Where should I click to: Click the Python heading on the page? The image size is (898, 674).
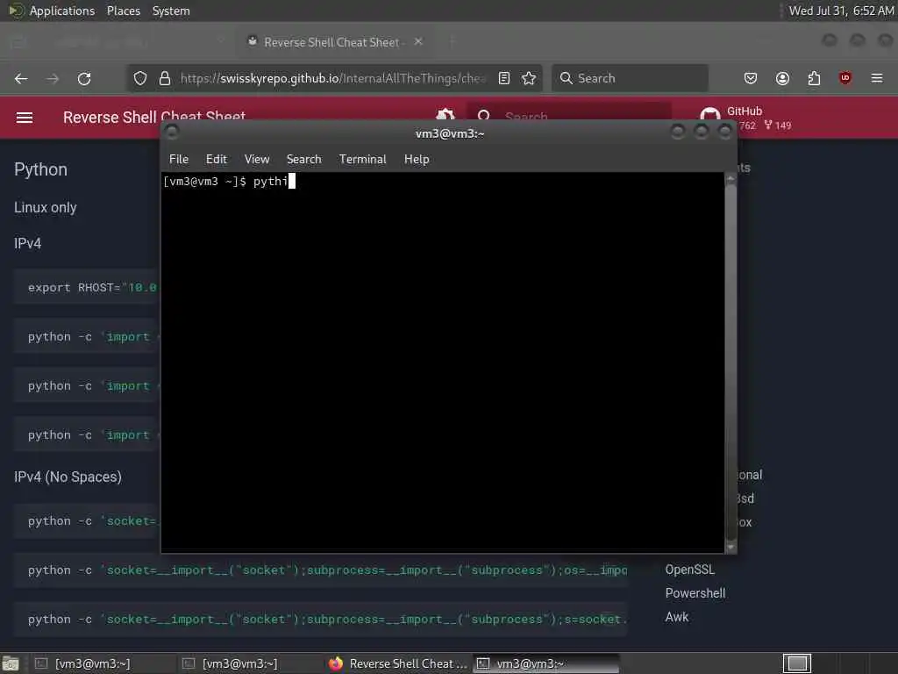click(40, 169)
